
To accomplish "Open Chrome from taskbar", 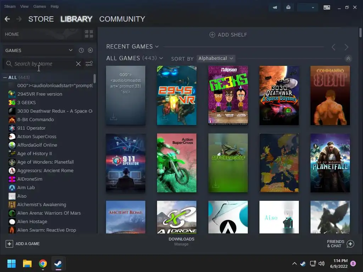I will click(x=43, y=263).
